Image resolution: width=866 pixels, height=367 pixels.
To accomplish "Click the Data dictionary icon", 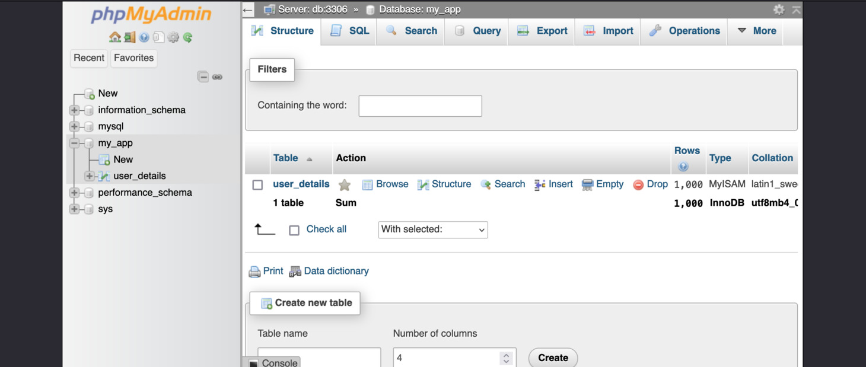I will click(x=295, y=272).
